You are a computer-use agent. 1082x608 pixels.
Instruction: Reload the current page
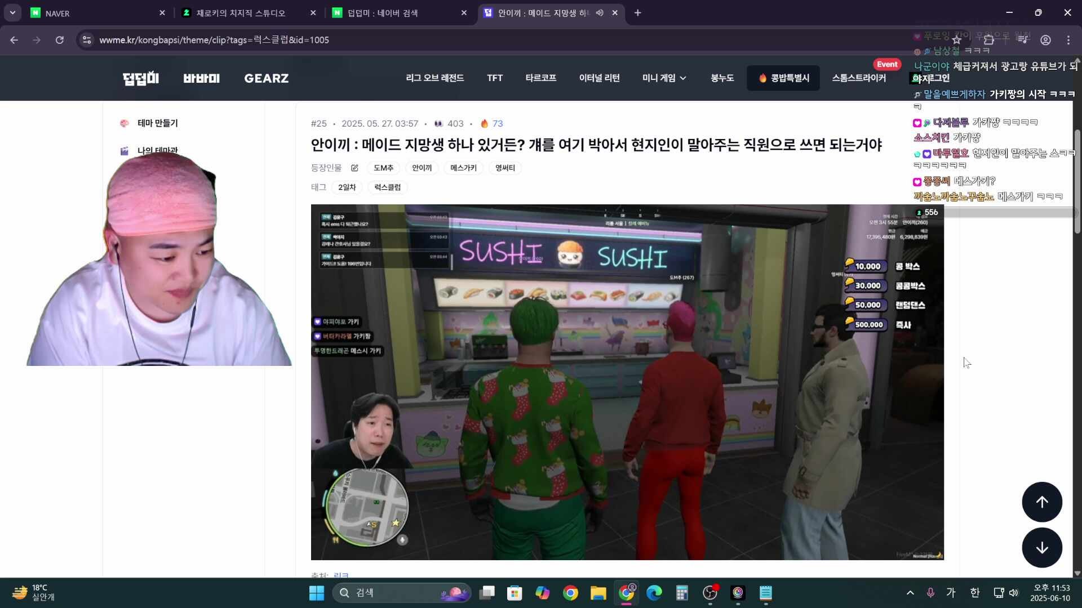click(59, 40)
